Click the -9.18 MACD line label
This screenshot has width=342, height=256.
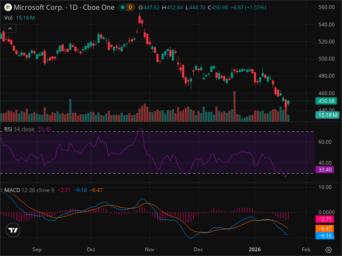point(325,236)
